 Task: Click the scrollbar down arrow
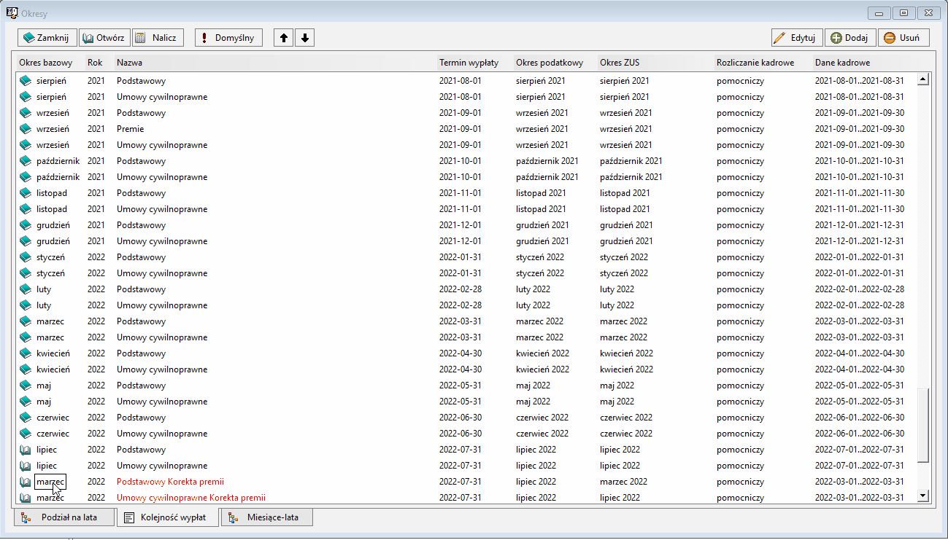point(922,496)
